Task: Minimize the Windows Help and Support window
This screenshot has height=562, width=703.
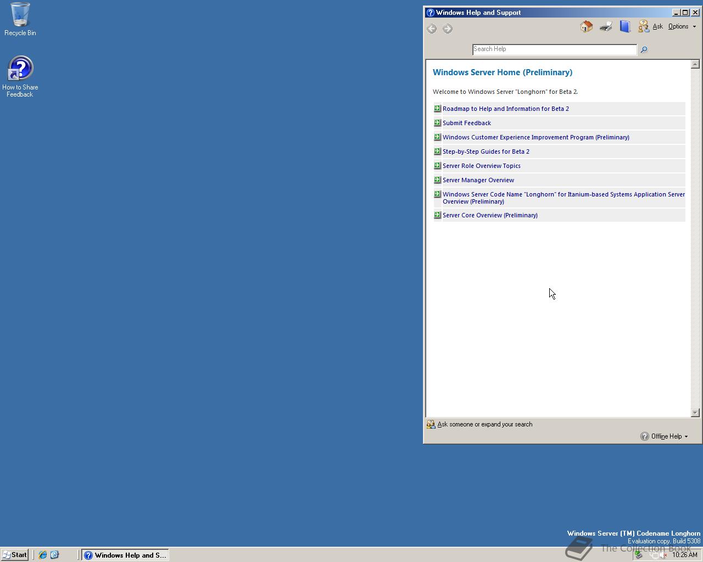Action: tap(676, 13)
